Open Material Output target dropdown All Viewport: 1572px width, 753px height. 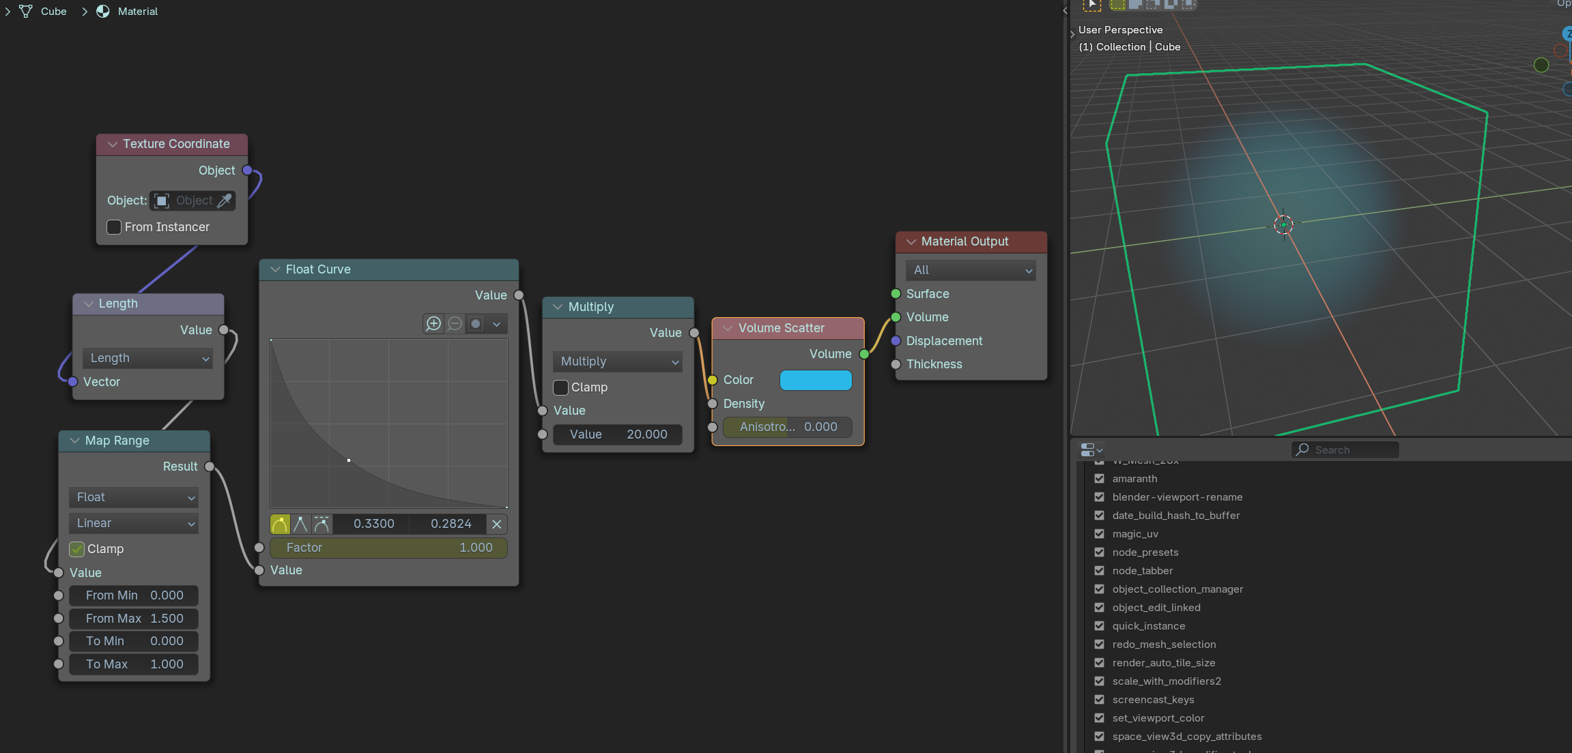point(971,270)
